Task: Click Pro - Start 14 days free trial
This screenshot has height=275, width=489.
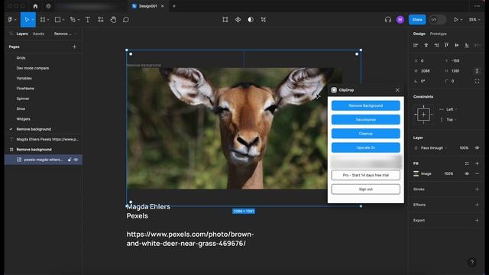Action: 365,175
